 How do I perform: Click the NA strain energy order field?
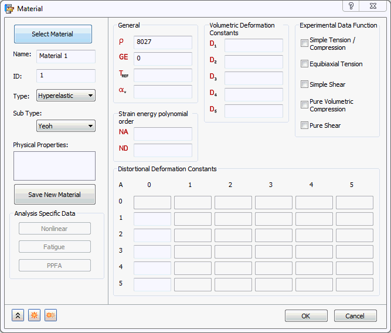coord(162,134)
